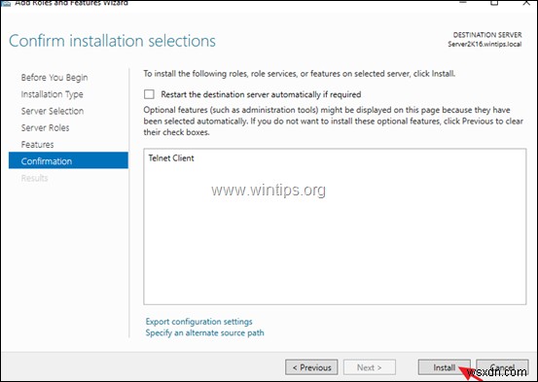Select the Features step
Image resolution: width=538 pixels, height=382 pixels.
(37, 145)
